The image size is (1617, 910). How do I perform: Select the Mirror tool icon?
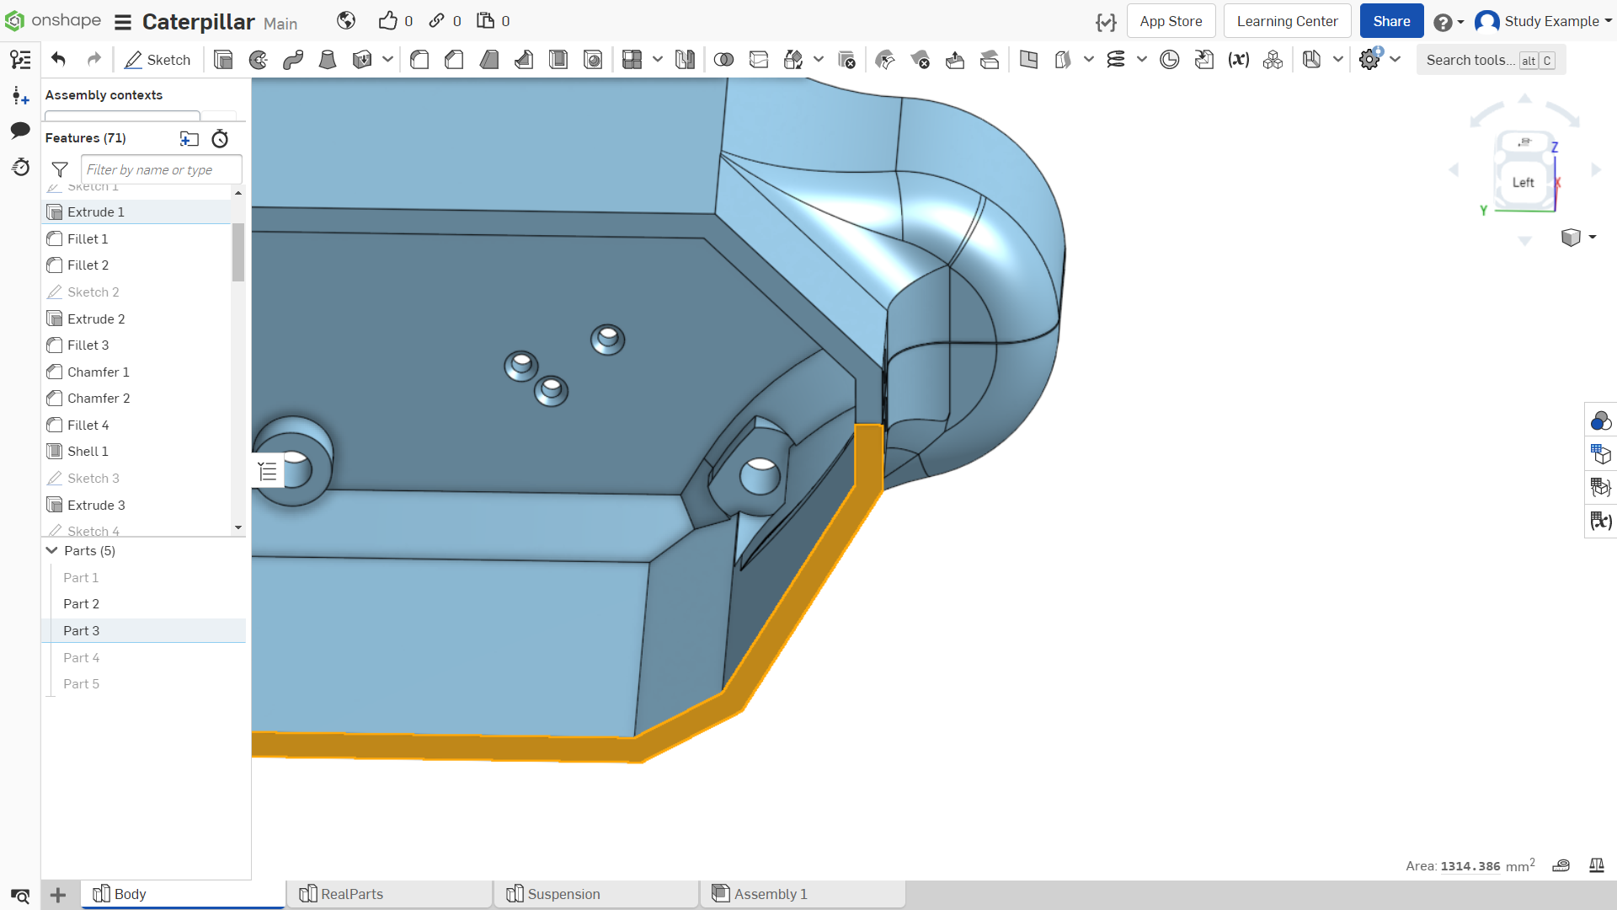685,60
